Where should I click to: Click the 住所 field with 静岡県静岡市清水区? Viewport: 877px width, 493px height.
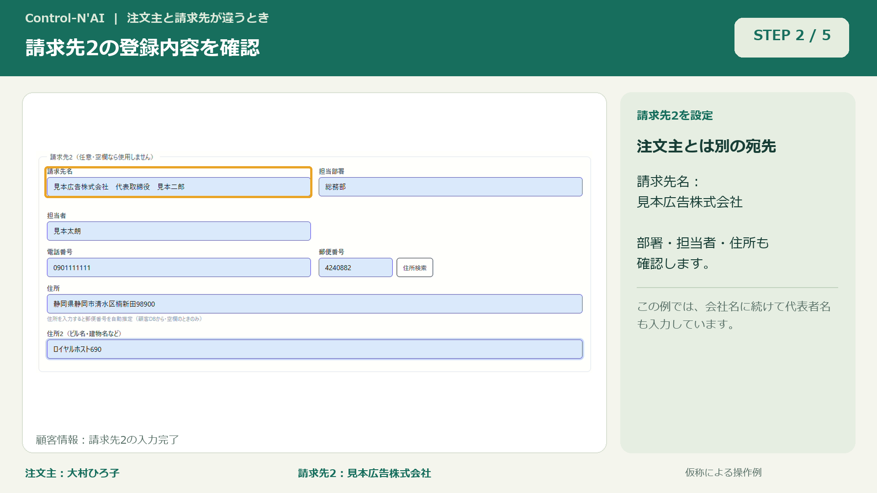pos(314,304)
